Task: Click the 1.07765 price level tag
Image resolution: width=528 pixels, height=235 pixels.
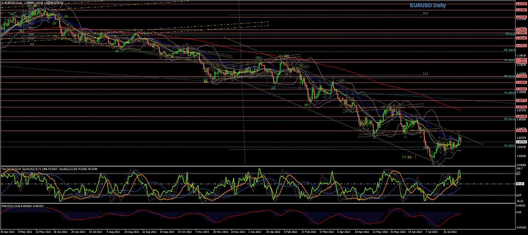Action: 521,107
